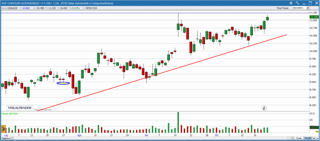Image resolution: width=320 pixels, height=141 pixels.
Task: Click the 11.250 price axis label
Action: point(313,12)
